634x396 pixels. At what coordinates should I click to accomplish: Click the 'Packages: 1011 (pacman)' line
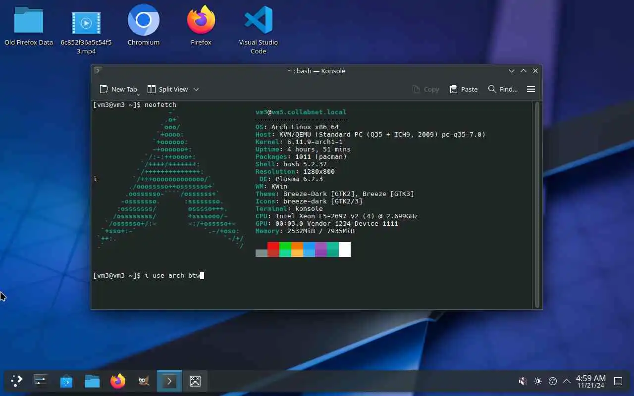[x=301, y=157]
